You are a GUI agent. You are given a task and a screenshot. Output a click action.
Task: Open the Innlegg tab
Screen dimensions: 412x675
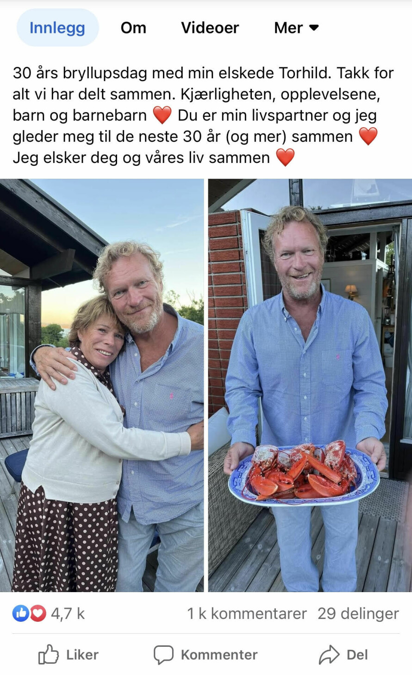(57, 28)
